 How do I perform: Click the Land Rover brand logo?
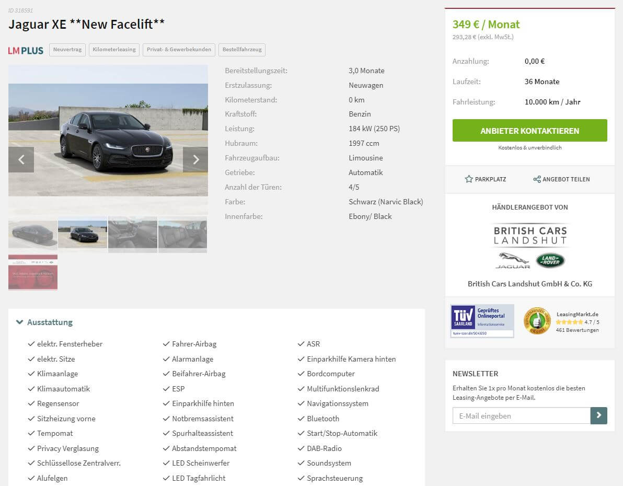(x=550, y=260)
